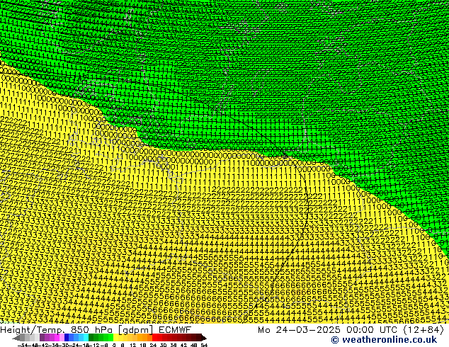Click the bright red swatch in the legend bar
Image resolution: width=449 pixels, height=347 pixels.
(154, 337)
